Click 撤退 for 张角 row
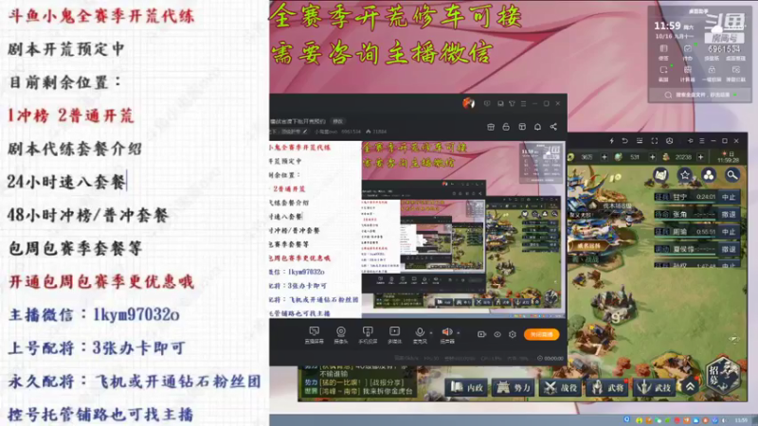The height and width of the screenshot is (426, 758). (729, 215)
